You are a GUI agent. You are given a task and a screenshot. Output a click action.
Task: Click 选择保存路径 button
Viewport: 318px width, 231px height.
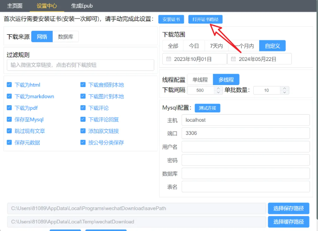click(288, 208)
